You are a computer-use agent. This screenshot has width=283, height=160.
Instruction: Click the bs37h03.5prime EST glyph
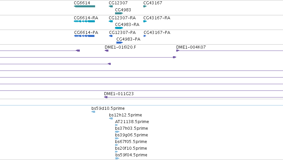click(x=117, y=132)
